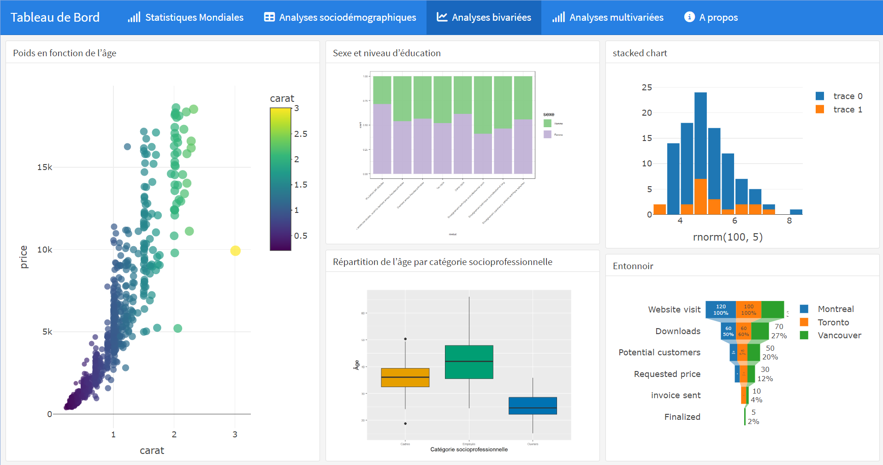Click the line chart icon beside Analyses bivariées
Screen dimensions: 883x465
click(x=442, y=18)
